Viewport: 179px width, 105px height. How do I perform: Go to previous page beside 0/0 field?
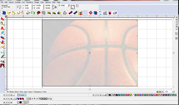pos(162,92)
